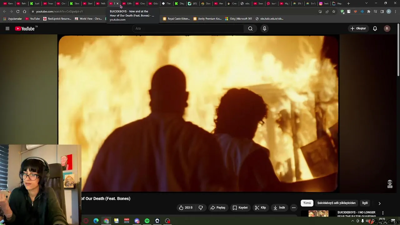The height and width of the screenshot is (225, 400).
Task: Open Spotify from the taskbar
Action: tap(147, 221)
